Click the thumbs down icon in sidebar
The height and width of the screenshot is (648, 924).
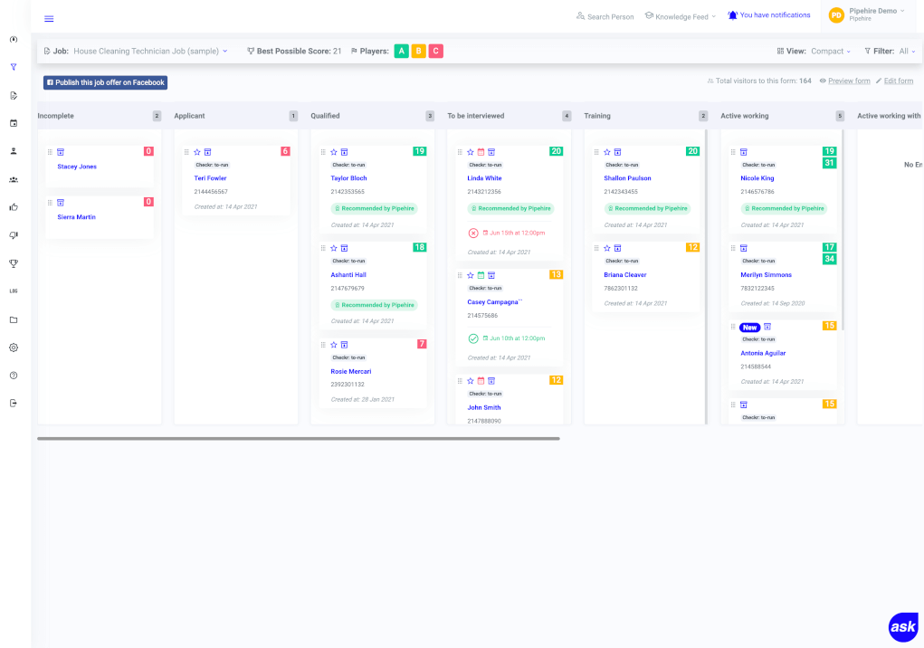click(x=14, y=235)
